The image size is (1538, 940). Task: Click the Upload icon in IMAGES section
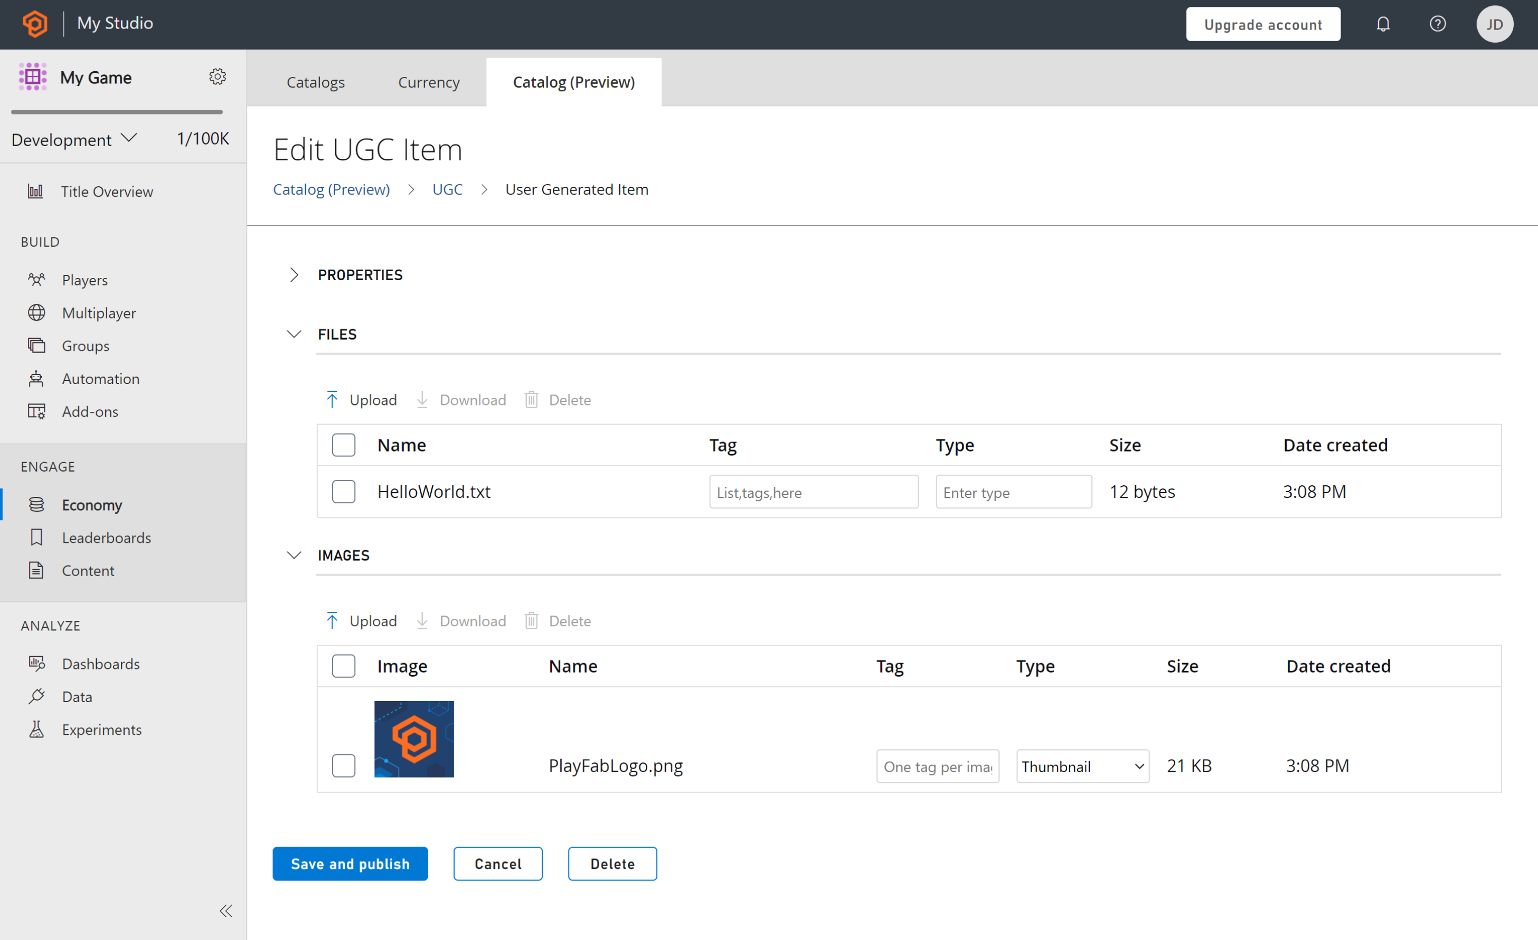[x=333, y=620]
